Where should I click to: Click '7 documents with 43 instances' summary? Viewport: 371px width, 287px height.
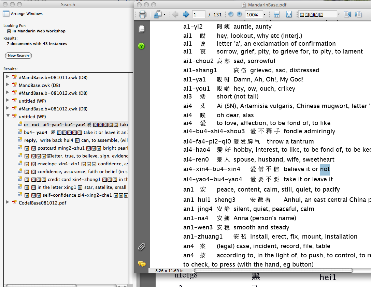(x=37, y=44)
